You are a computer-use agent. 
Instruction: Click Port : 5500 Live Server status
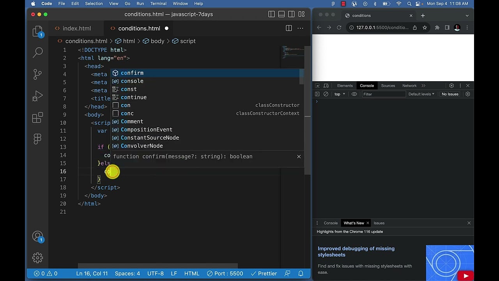[225, 274]
